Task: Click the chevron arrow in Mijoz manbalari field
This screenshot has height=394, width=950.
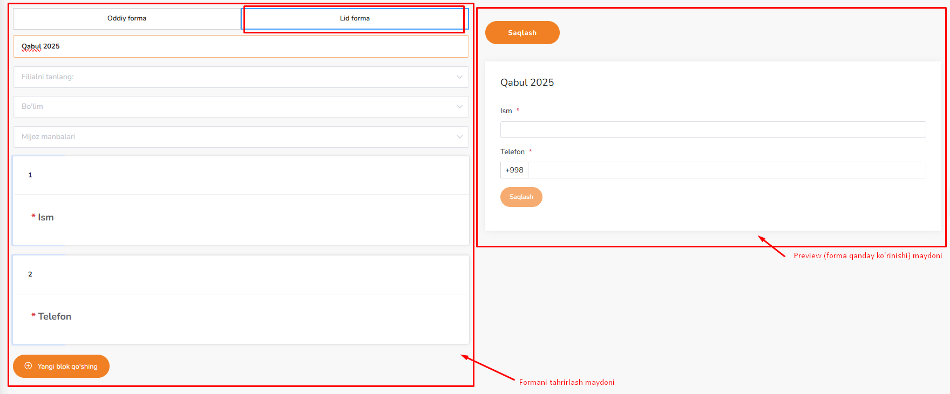Action: click(x=459, y=137)
